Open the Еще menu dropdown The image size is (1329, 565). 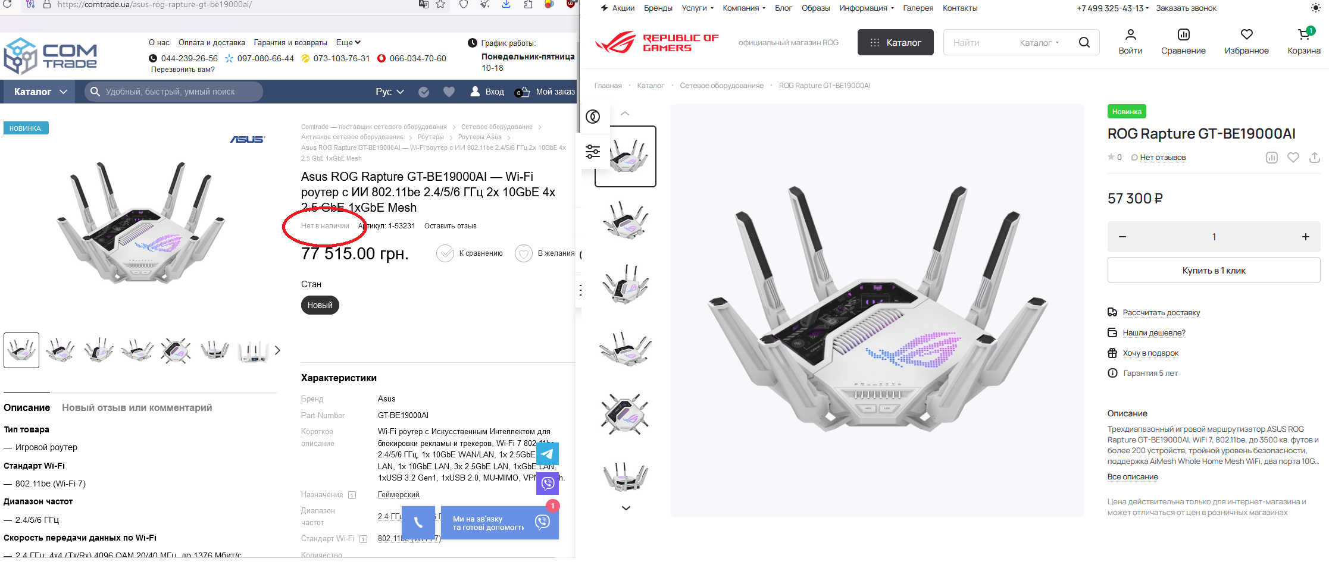(348, 43)
